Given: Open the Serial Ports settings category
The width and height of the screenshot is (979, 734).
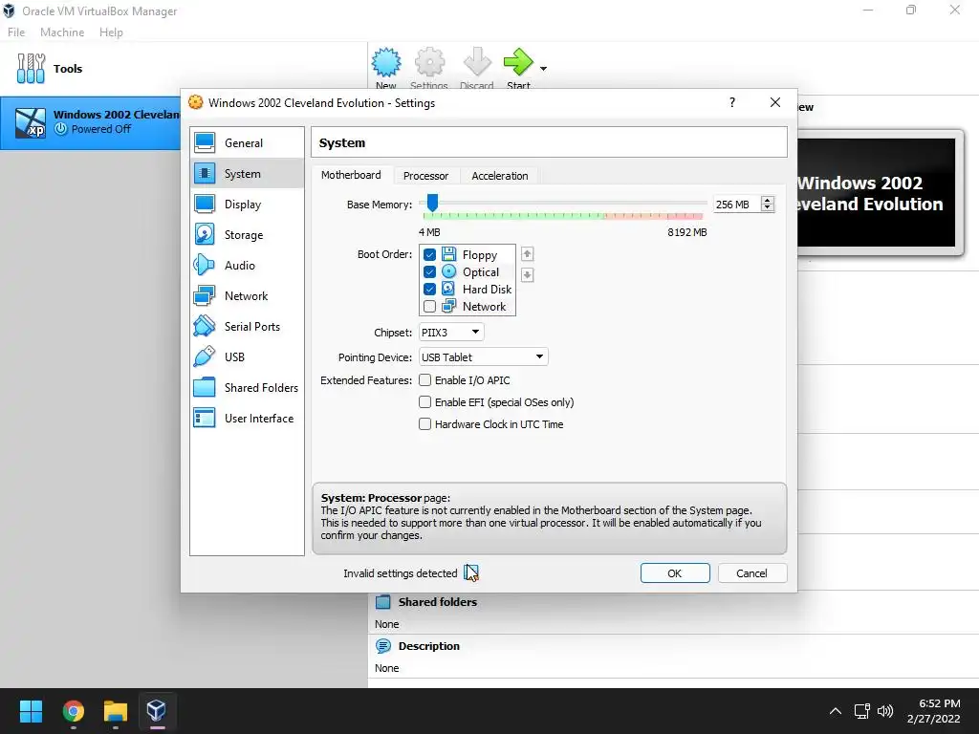Looking at the screenshot, I should 247,327.
